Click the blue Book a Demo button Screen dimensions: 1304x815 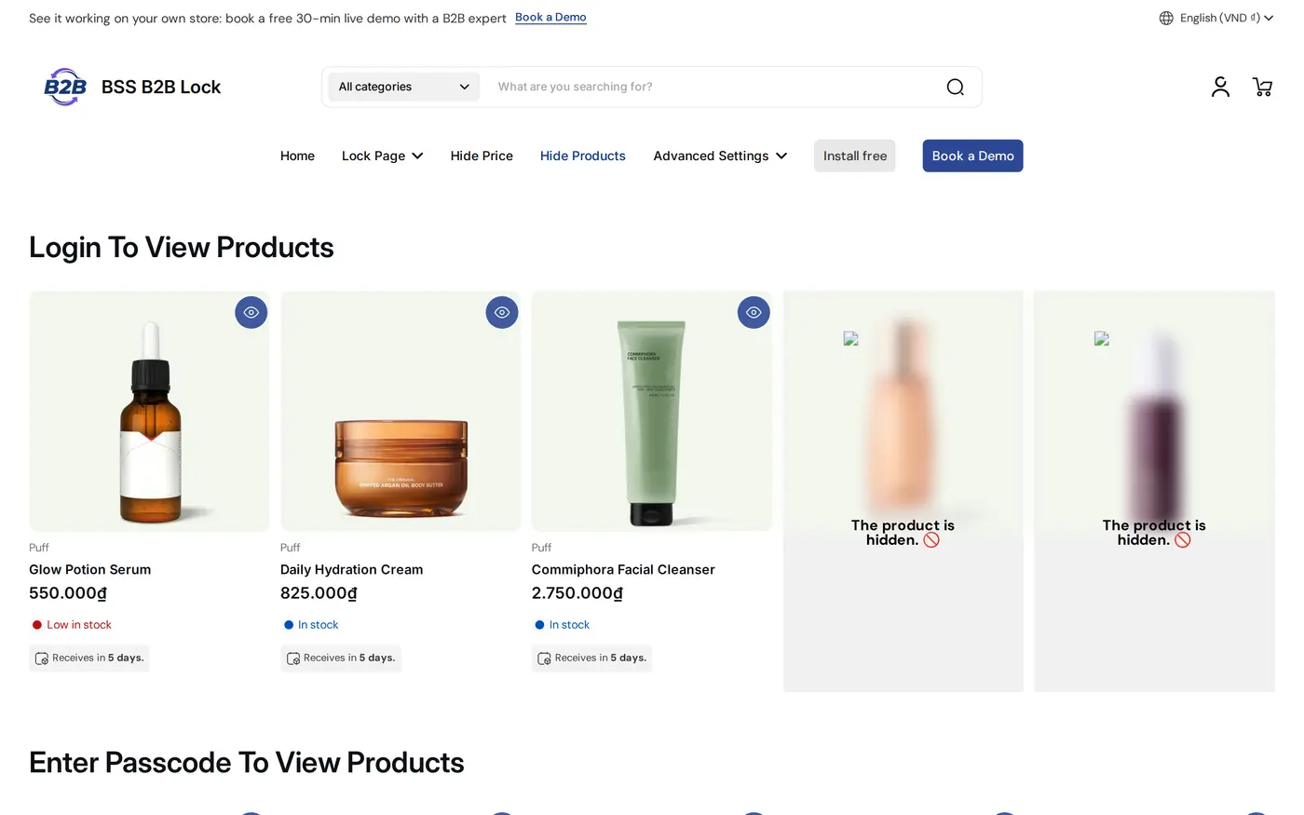(x=972, y=156)
